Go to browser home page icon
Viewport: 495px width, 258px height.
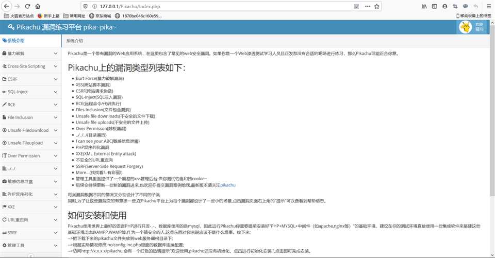tap(38, 6)
